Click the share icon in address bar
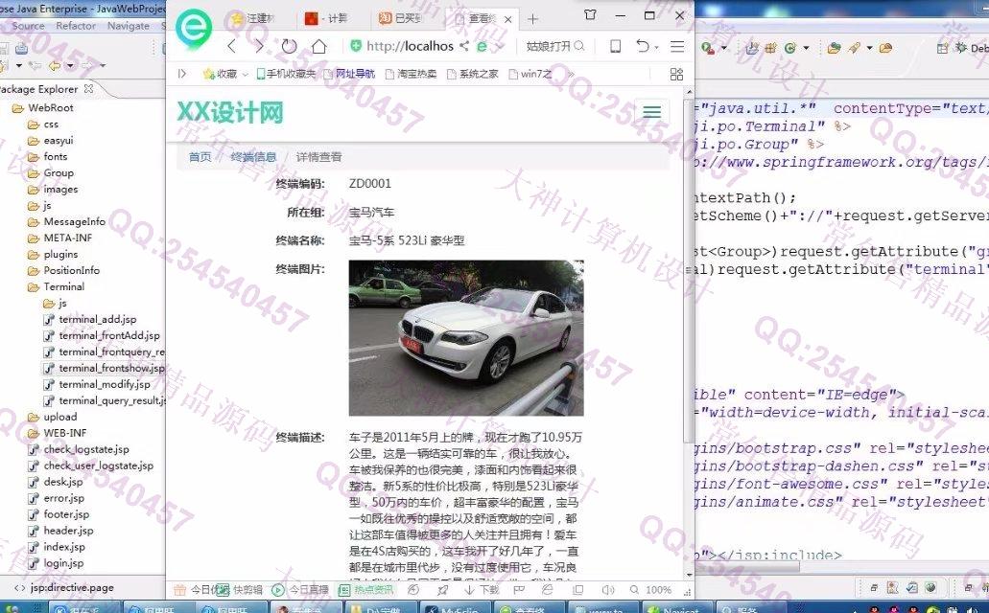Viewport: 989px width, 613px height. click(x=464, y=46)
